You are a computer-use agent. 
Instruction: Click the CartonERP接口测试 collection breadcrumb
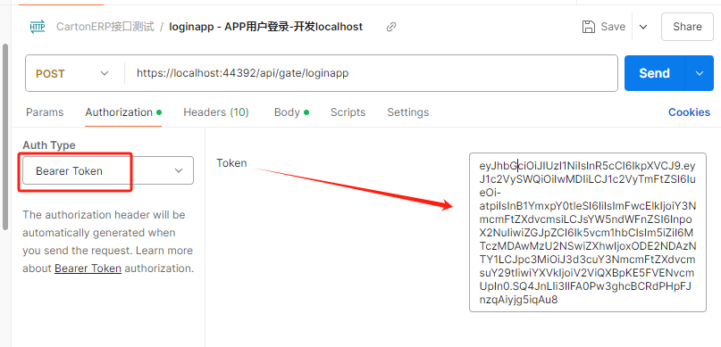click(105, 27)
